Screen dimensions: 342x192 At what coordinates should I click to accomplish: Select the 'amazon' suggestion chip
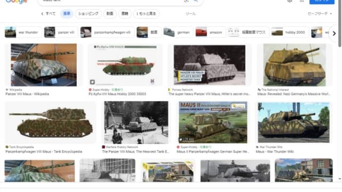click(210, 33)
